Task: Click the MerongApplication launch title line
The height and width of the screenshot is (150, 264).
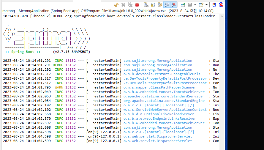Action: [x=108, y=11]
